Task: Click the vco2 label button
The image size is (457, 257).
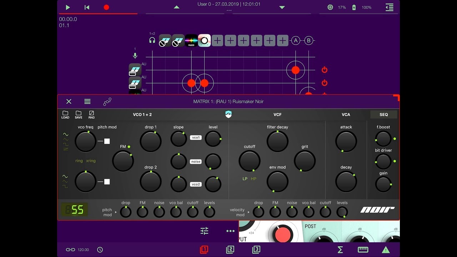Action: [x=196, y=185]
